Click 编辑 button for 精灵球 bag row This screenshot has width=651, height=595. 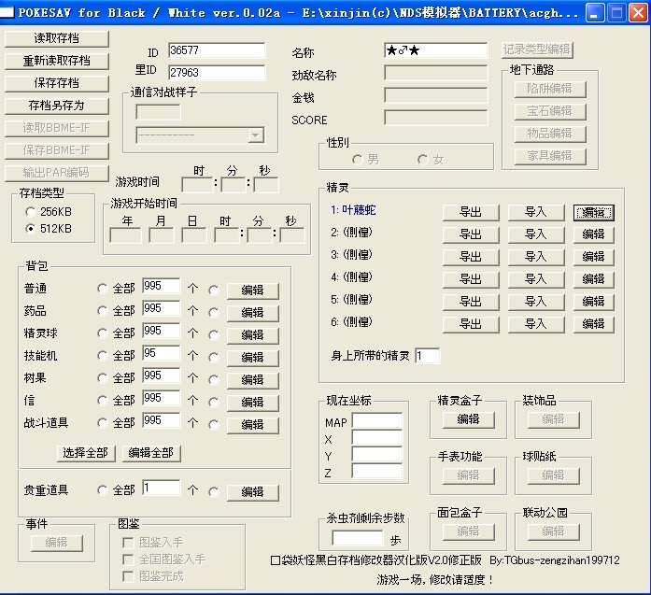click(253, 335)
